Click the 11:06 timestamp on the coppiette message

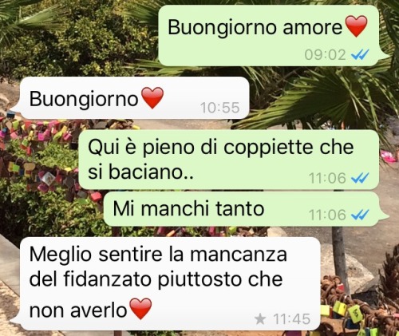[x=327, y=178]
